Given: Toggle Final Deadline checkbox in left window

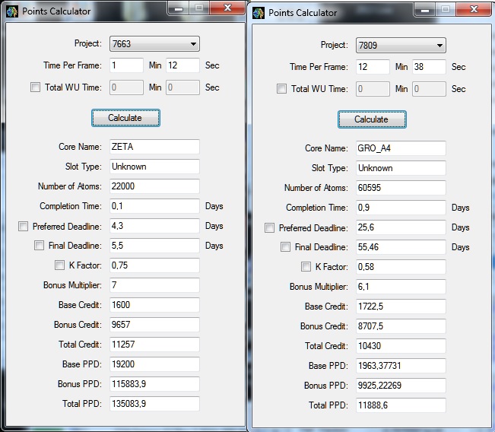Looking at the screenshot, I should click(39, 246).
